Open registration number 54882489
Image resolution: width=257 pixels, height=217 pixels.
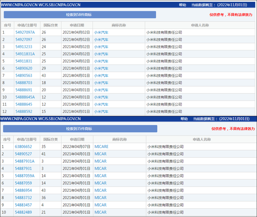tap(23, 213)
